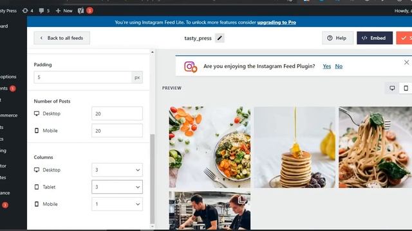412x231 pixels.
Task: Open the Tablet columns dropdown
Action: click(117, 187)
